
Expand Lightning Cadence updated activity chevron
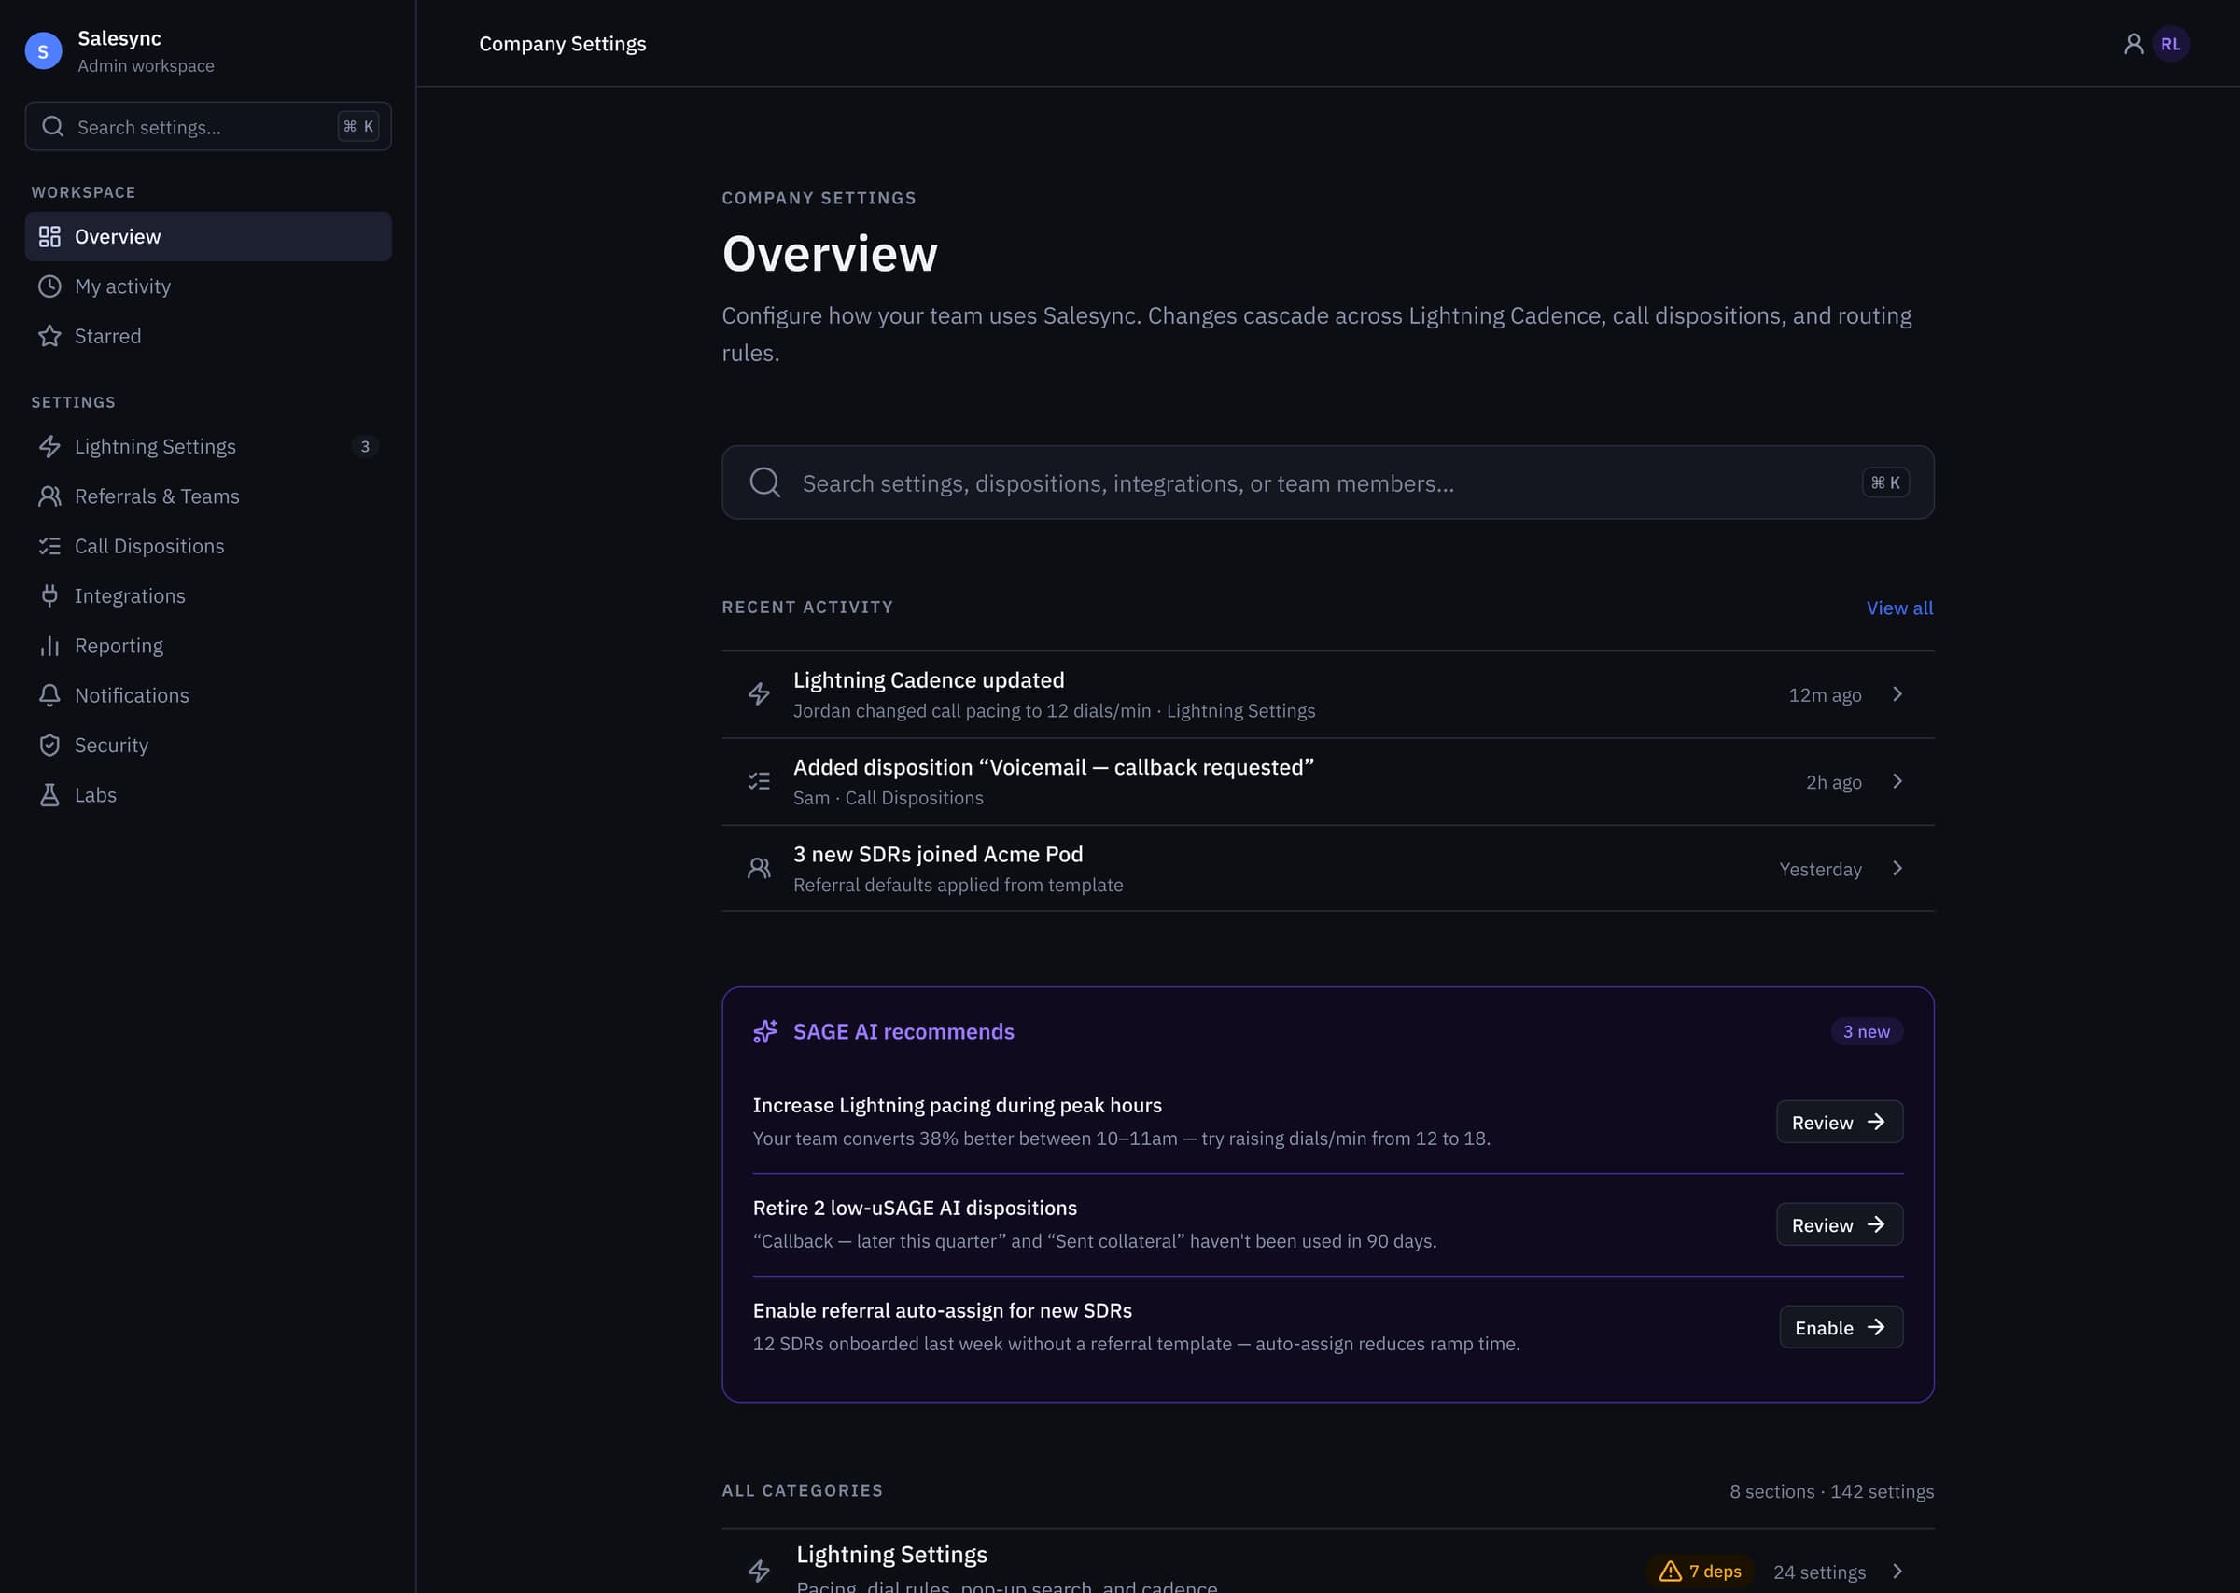(1897, 694)
